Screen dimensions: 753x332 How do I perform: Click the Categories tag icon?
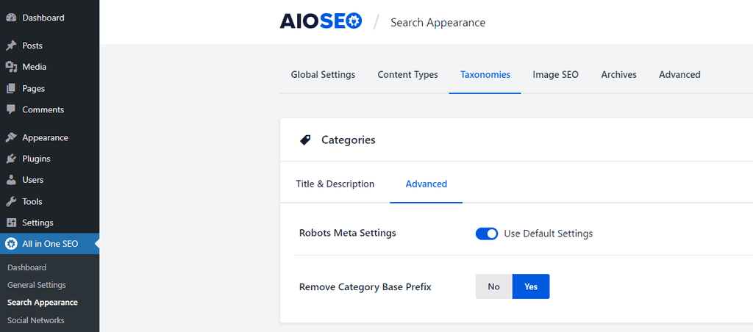coord(305,140)
